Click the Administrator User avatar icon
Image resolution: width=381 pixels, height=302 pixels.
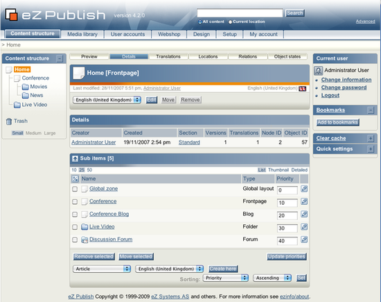click(x=319, y=71)
